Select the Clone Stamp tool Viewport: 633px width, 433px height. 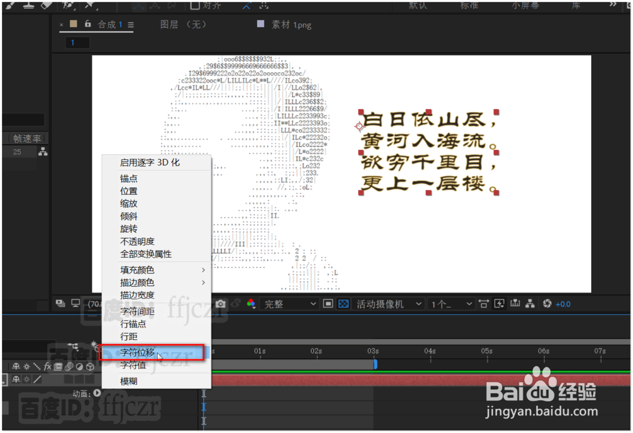(x=28, y=5)
